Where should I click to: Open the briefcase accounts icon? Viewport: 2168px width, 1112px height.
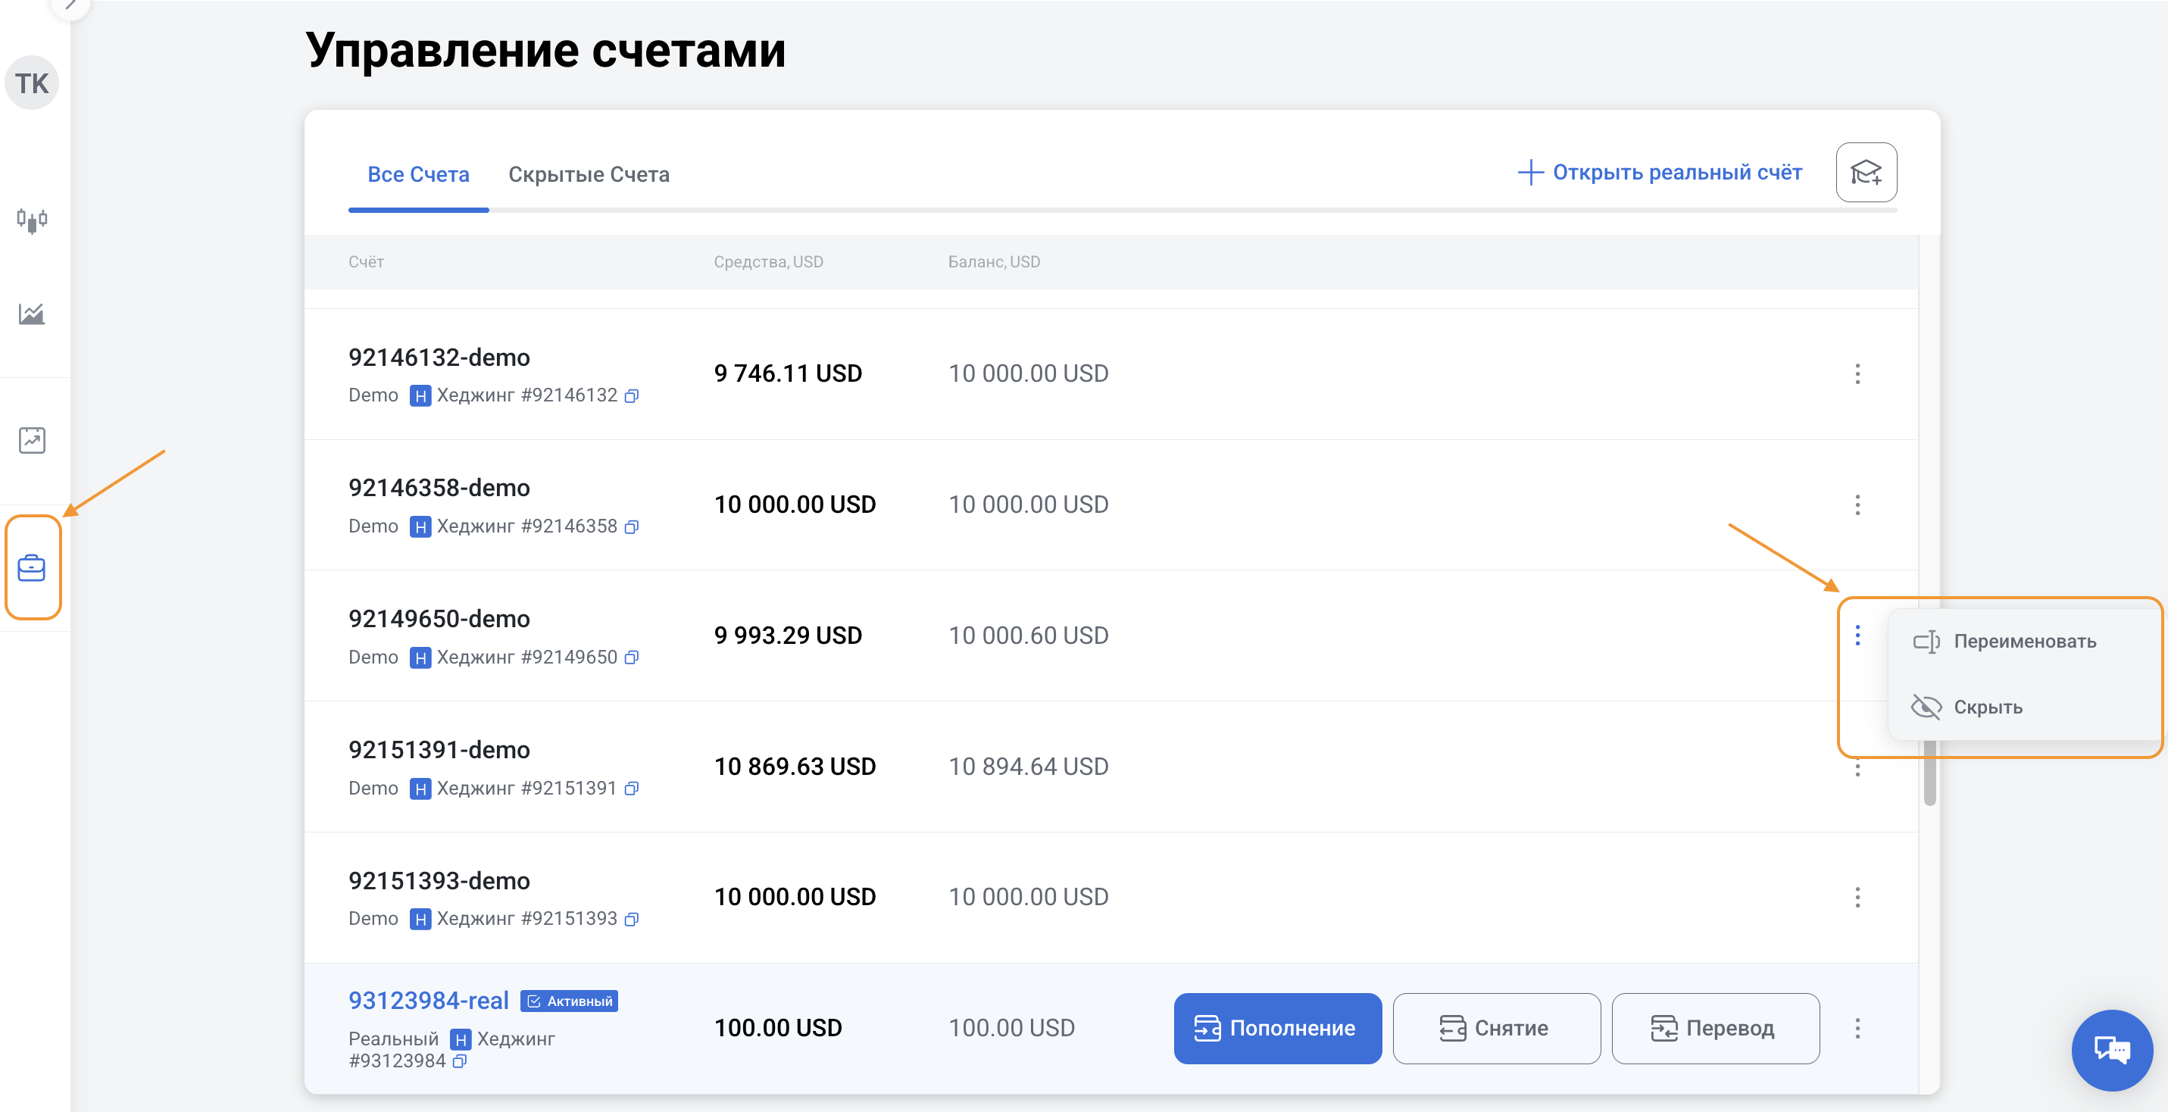click(32, 568)
